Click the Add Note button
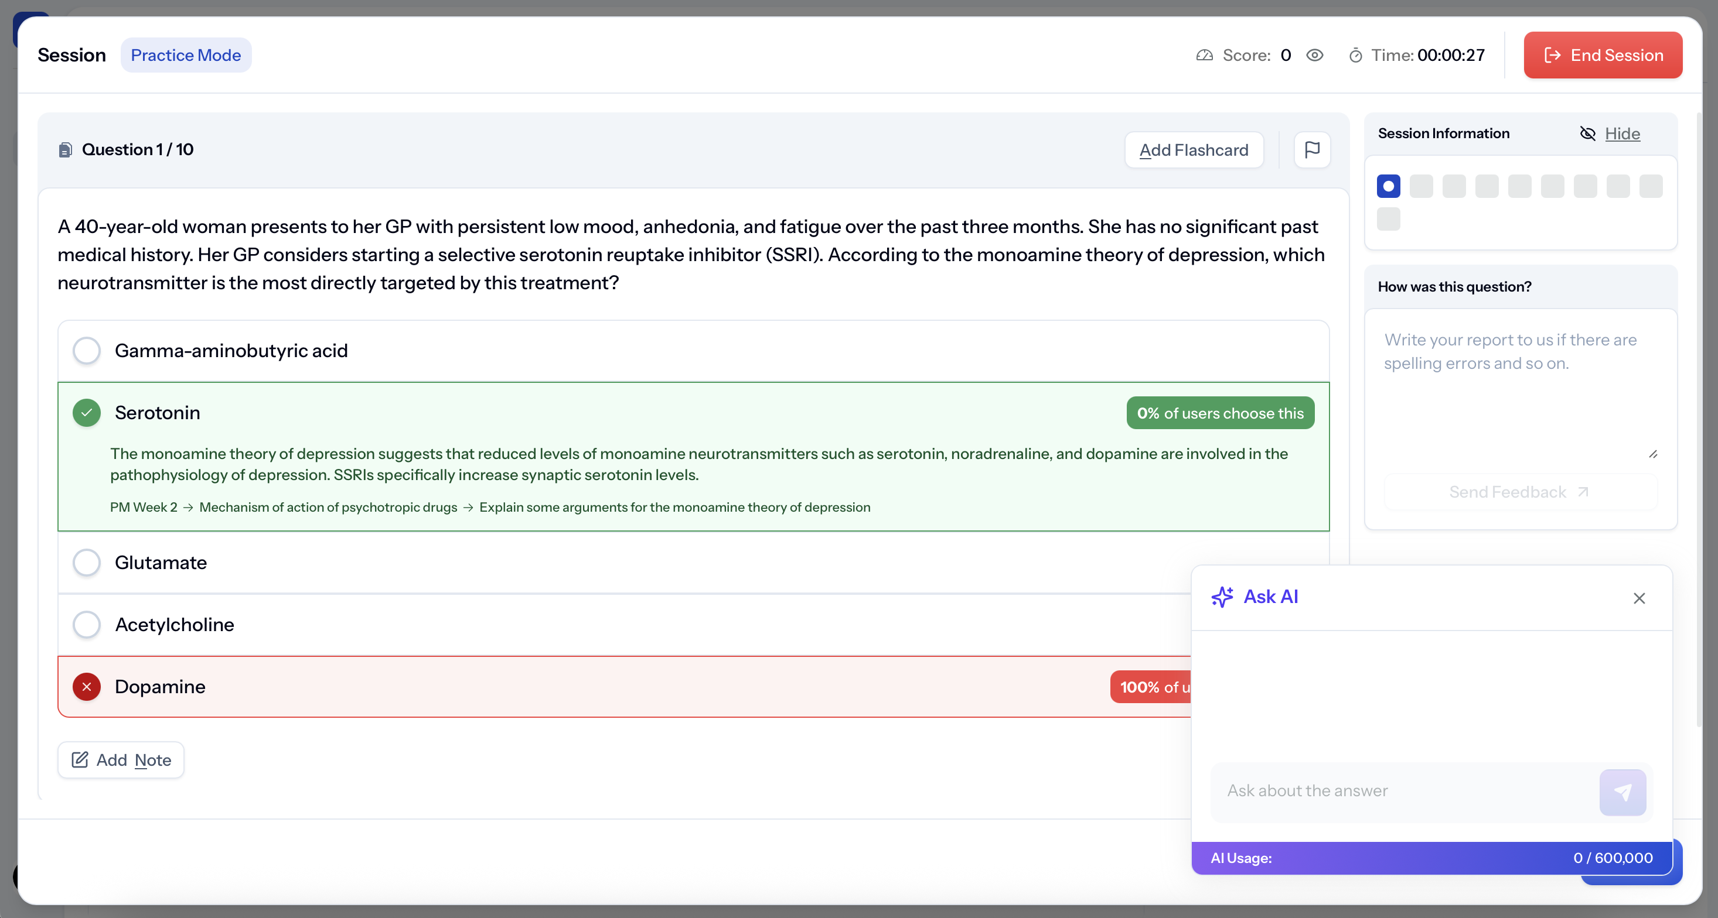This screenshot has width=1718, height=918. coord(121,760)
